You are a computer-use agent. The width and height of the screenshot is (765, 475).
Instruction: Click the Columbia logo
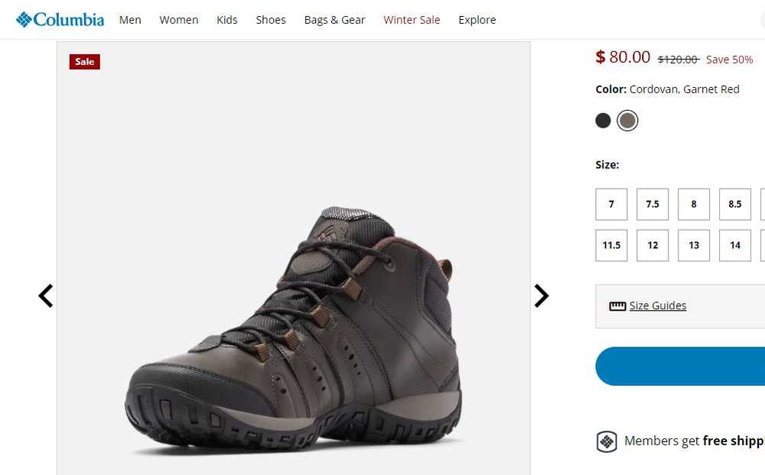tap(60, 20)
